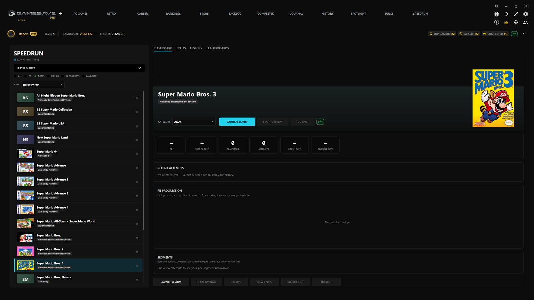
Task: Select BS Super Mario Collection entry
Action: click(x=78, y=112)
